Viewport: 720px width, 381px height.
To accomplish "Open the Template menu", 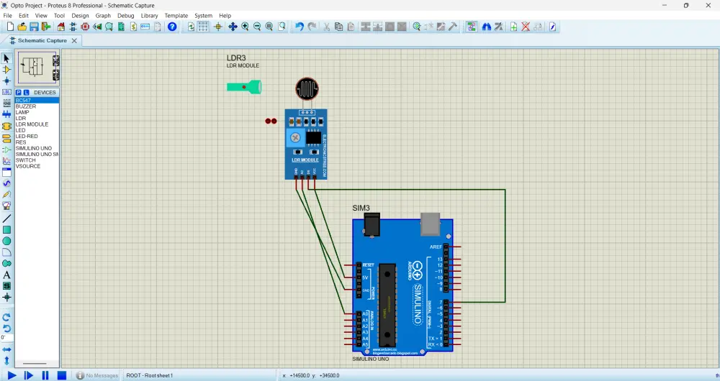I will coord(176,16).
